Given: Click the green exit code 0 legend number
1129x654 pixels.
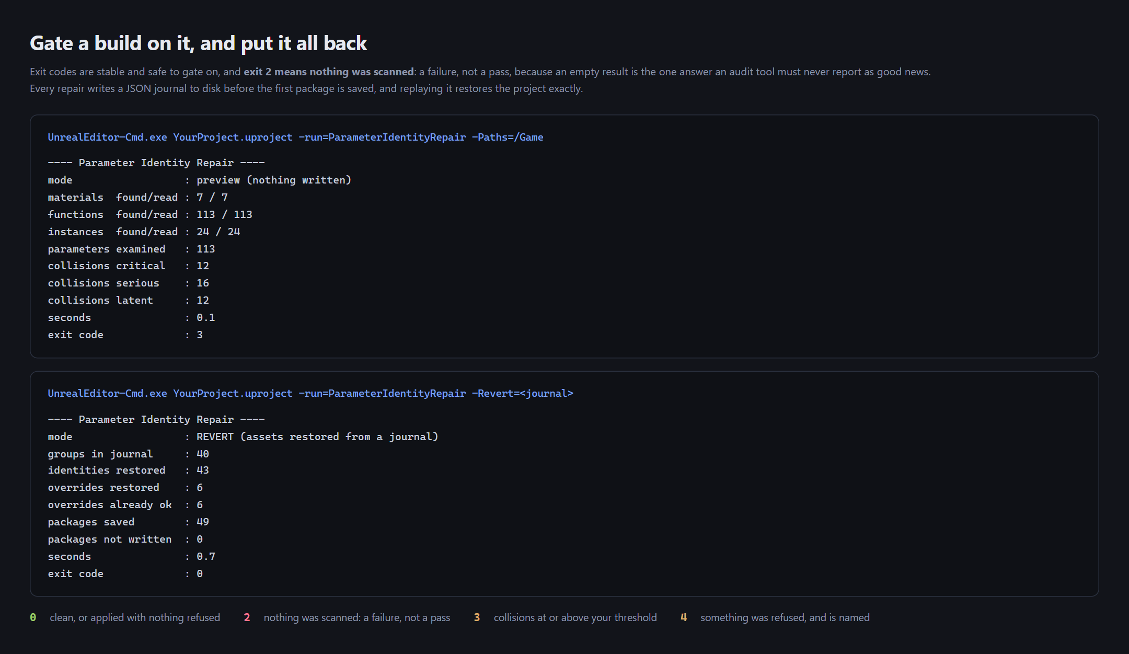Looking at the screenshot, I should (x=33, y=617).
